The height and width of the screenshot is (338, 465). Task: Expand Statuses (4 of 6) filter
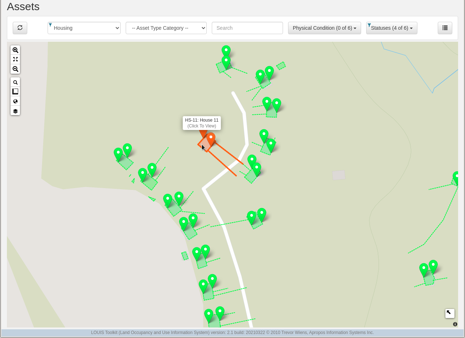[x=392, y=28]
